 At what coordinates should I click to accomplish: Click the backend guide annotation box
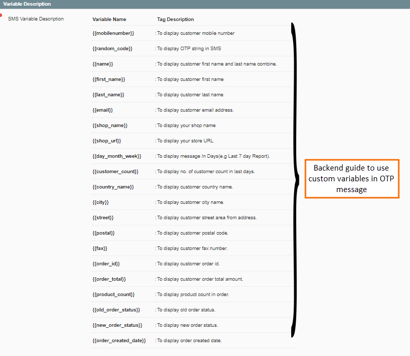(352, 179)
